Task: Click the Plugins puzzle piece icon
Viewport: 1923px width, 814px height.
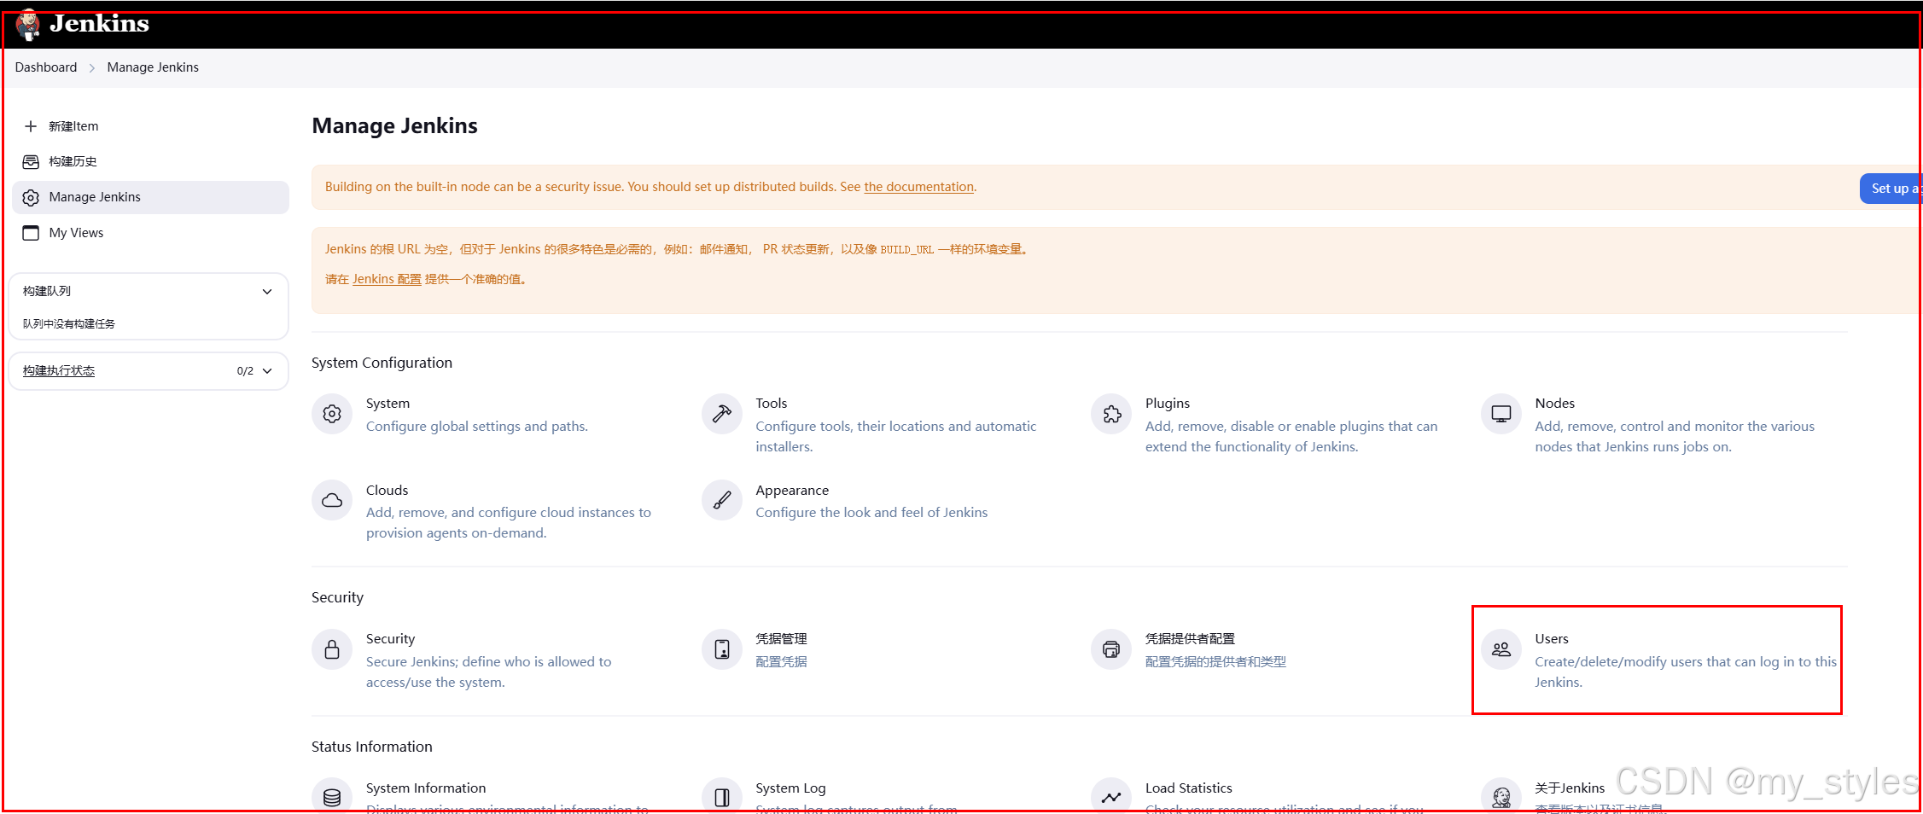Action: [1111, 414]
